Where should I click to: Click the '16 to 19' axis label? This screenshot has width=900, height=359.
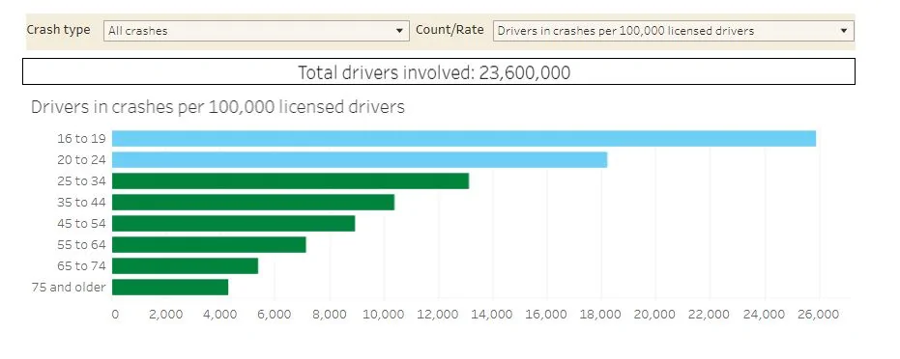(x=81, y=139)
